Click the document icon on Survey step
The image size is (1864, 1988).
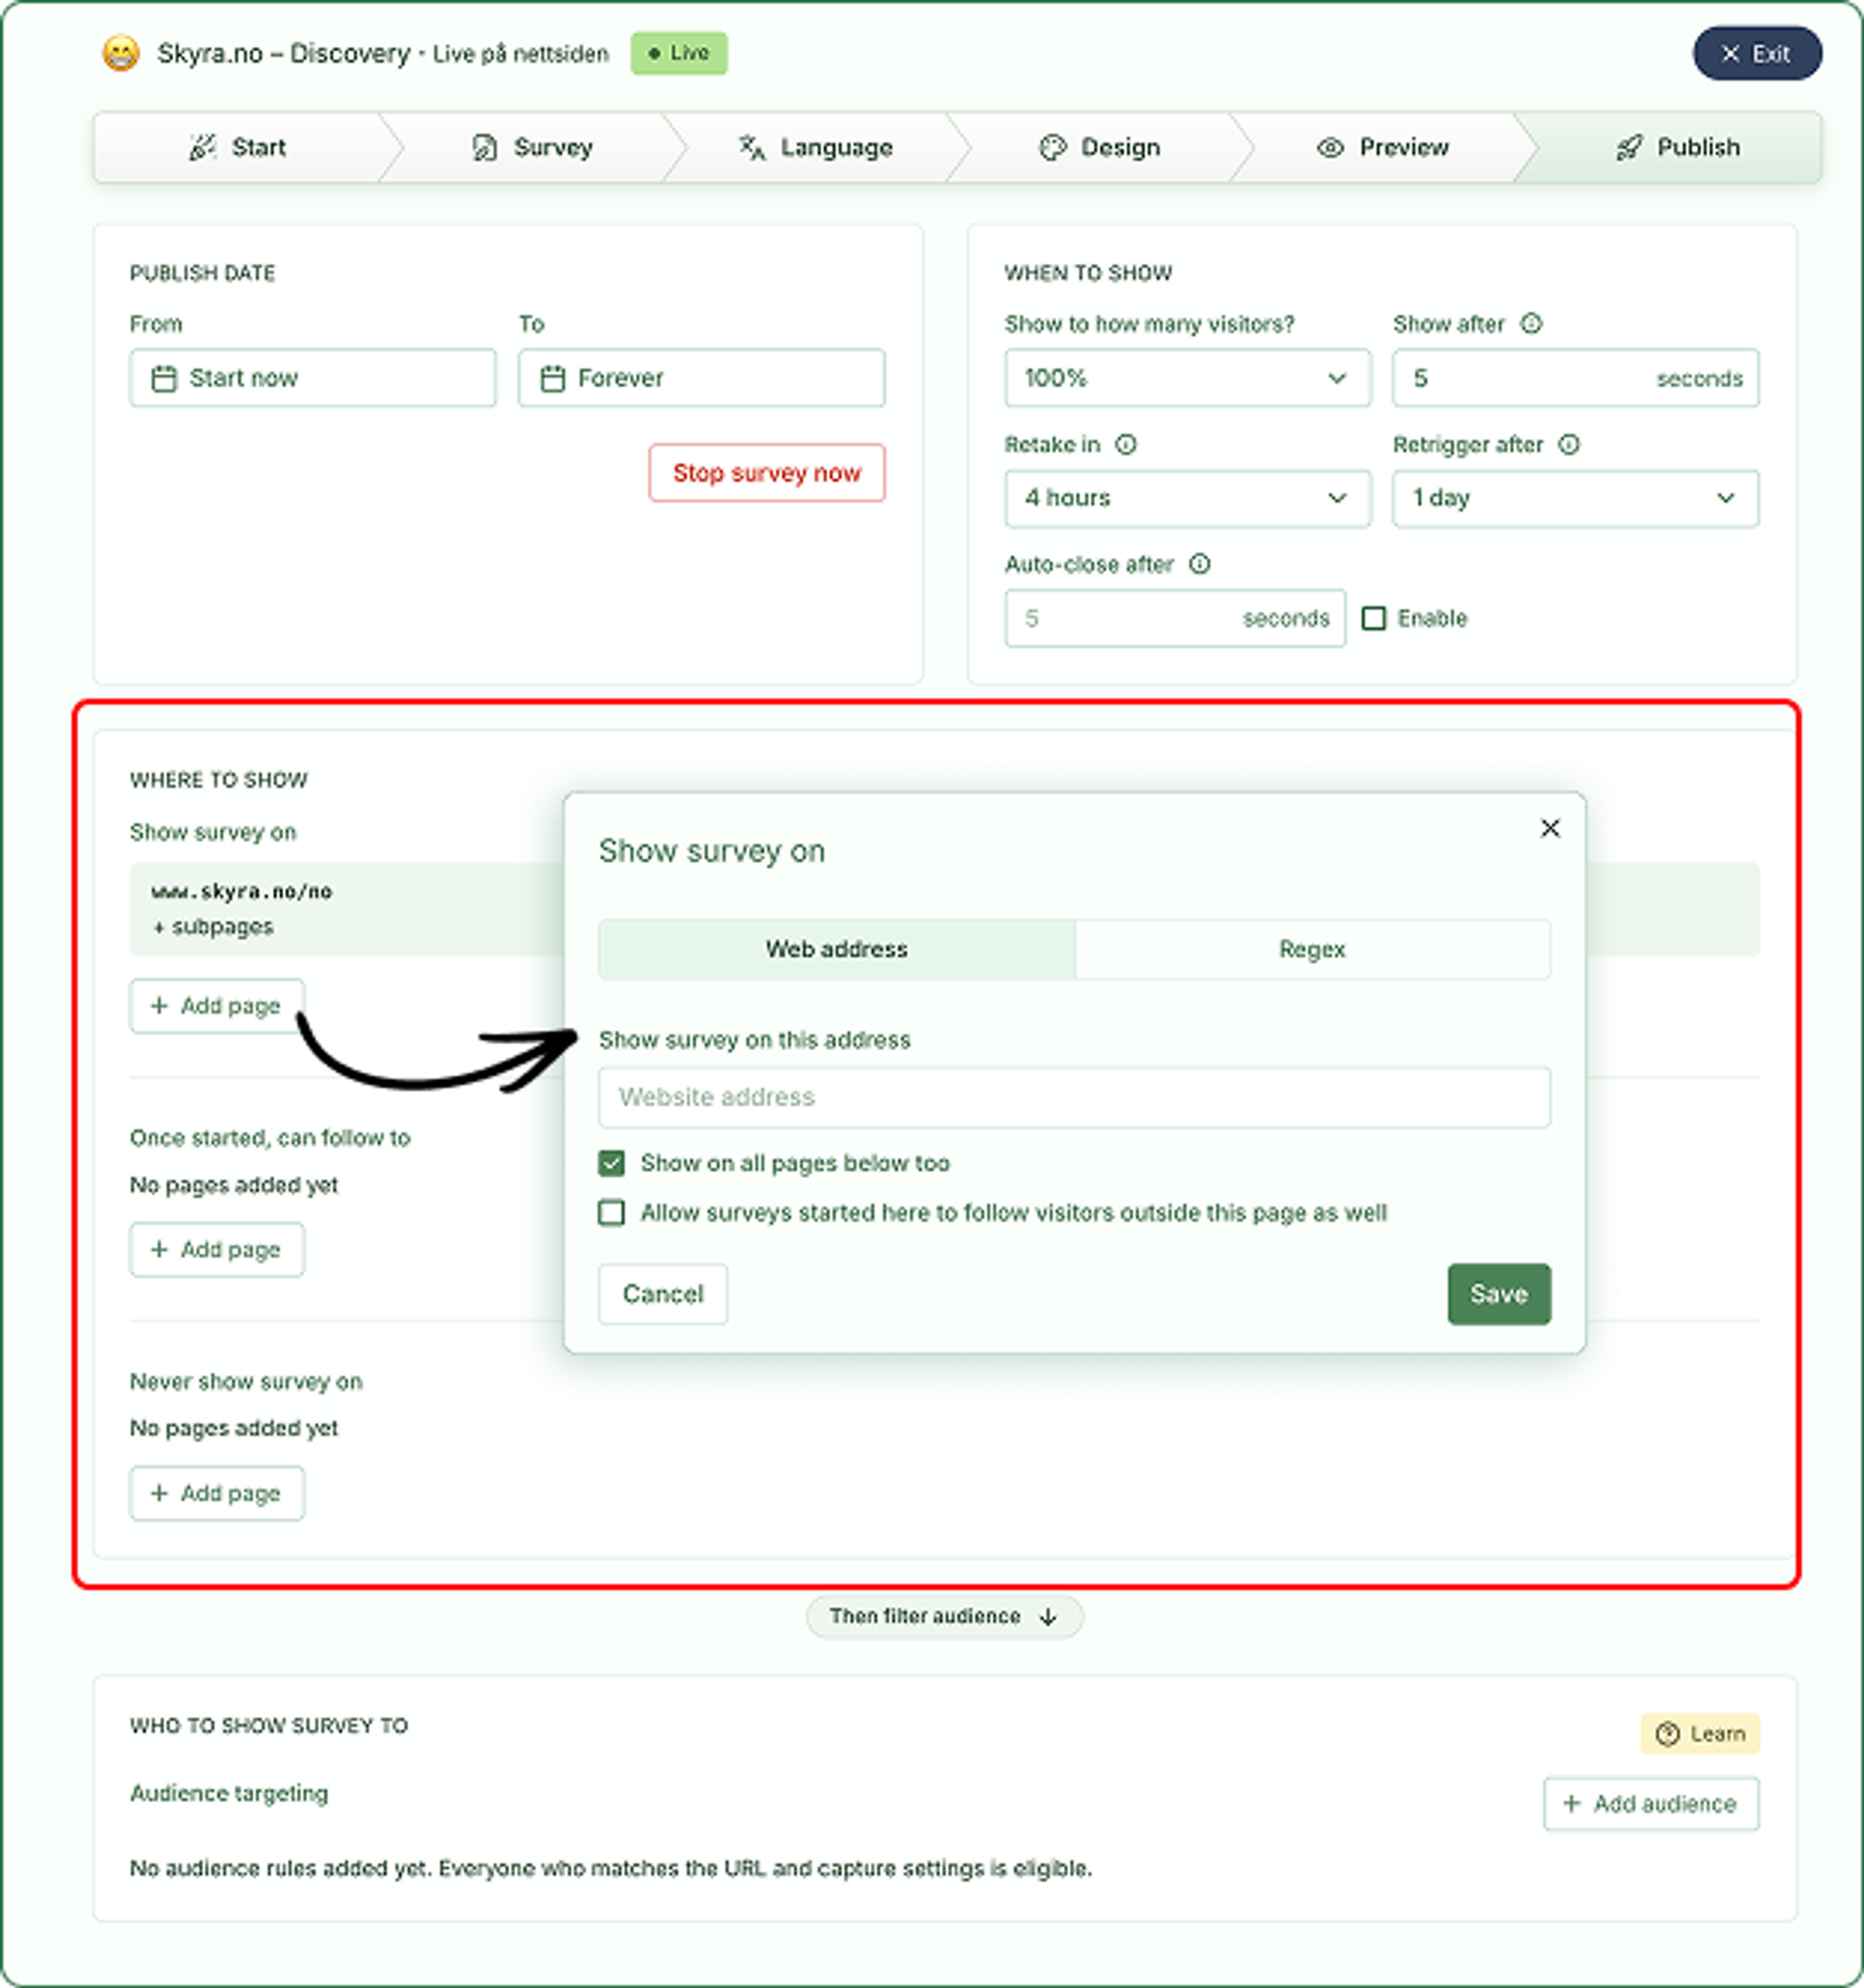[484, 148]
